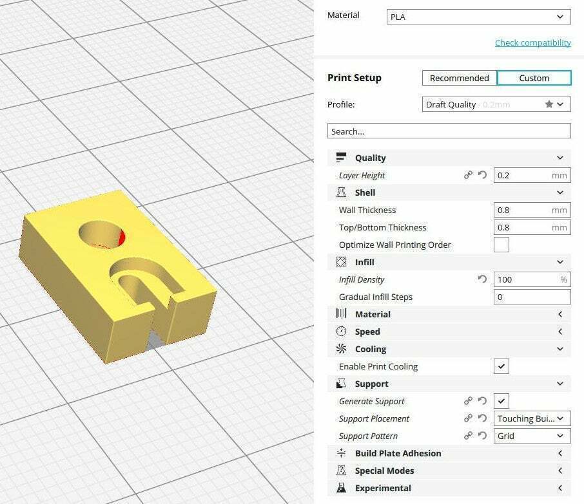584x504 pixels.
Task: Click the Generate Support link icon
Action: pyautogui.click(x=468, y=400)
